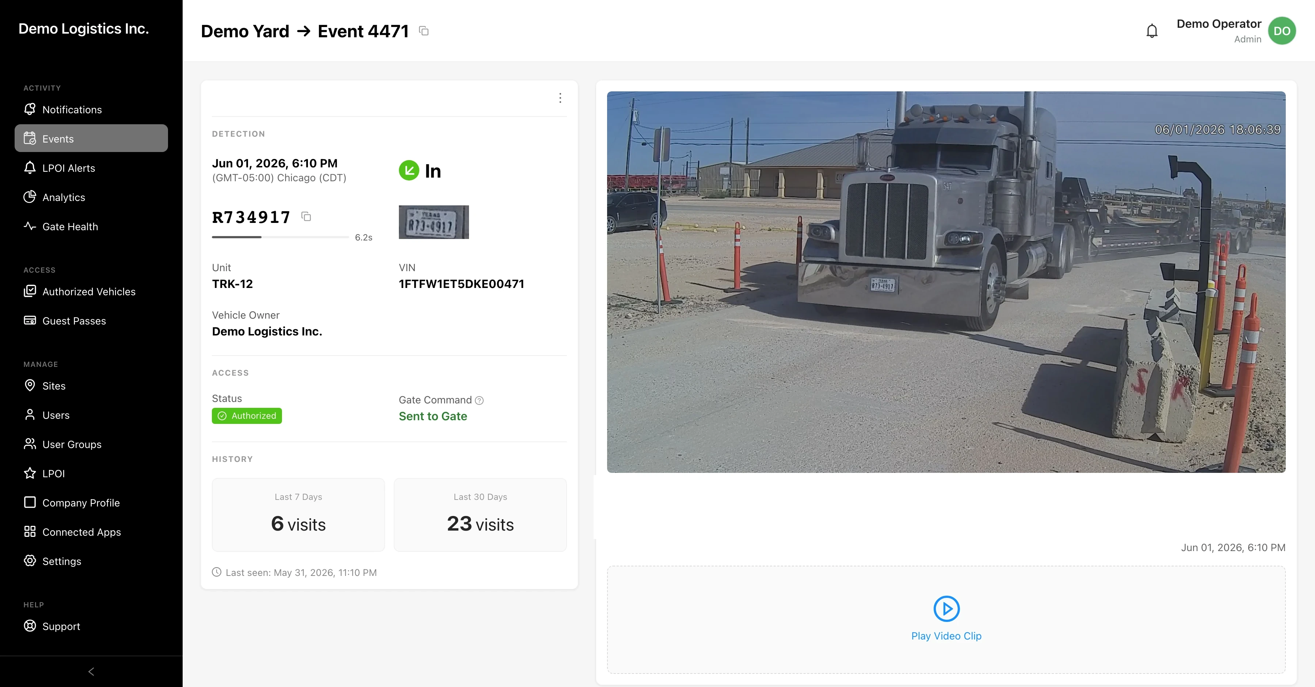Select the Events sidebar item
This screenshot has width=1315, height=687.
(x=91, y=138)
